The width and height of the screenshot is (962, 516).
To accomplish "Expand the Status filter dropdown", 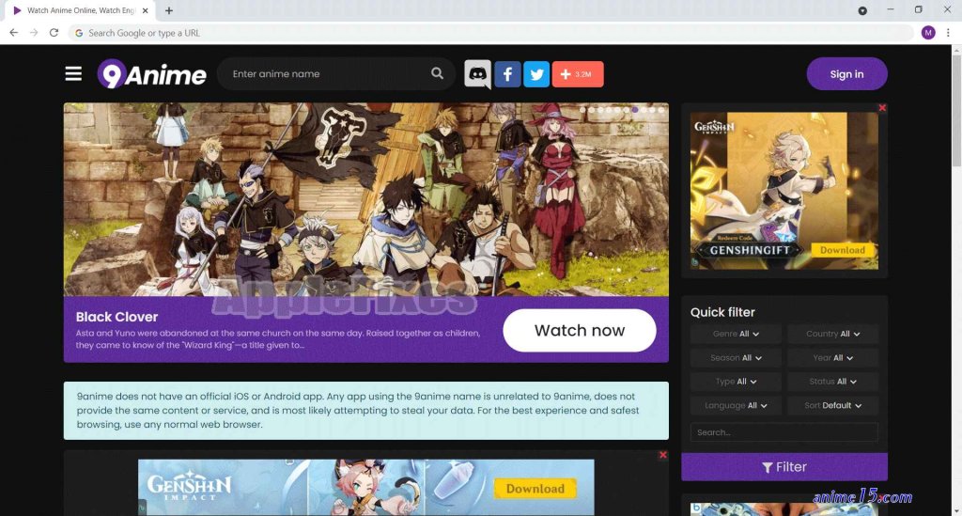I will pos(832,382).
